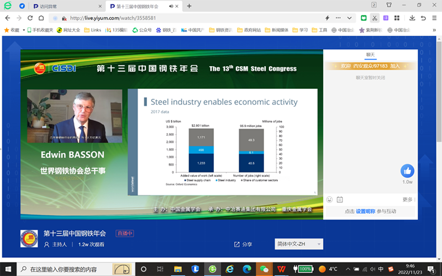442x276 pixels.
Task: Mute the audio on the live tab
Action: pos(170,6)
